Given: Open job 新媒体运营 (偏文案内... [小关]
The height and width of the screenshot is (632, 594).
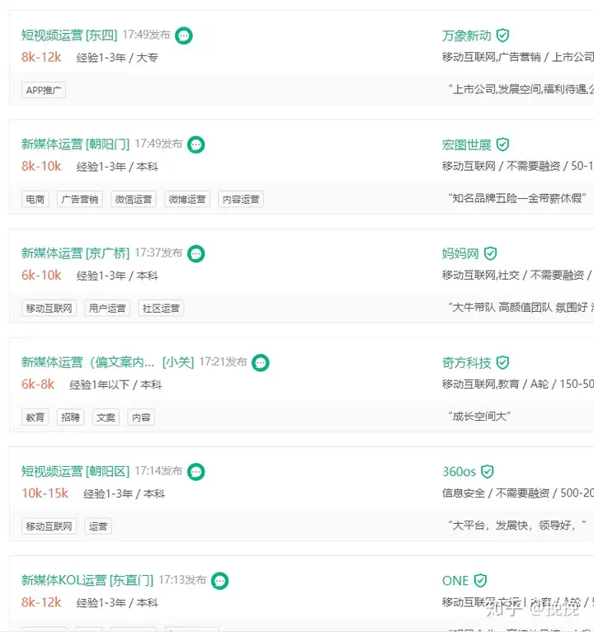Looking at the screenshot, I should click(107, 362).
